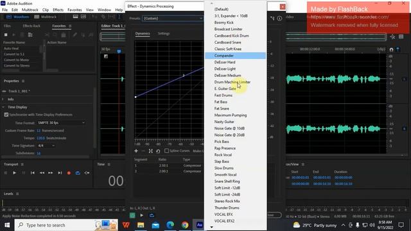Open Windows Start menu
The width and height of the screenshot is (411, 231).
[7, 225]
